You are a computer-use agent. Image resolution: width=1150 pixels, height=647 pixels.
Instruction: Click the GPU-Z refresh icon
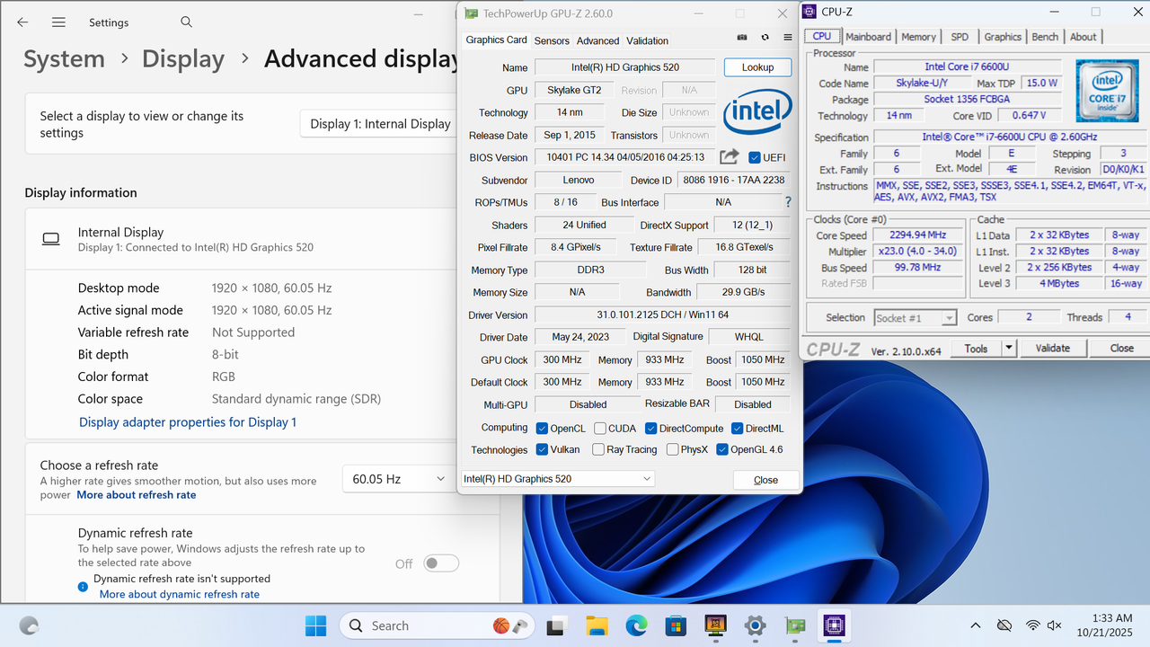pyautogui.click(x=765, y=37)
